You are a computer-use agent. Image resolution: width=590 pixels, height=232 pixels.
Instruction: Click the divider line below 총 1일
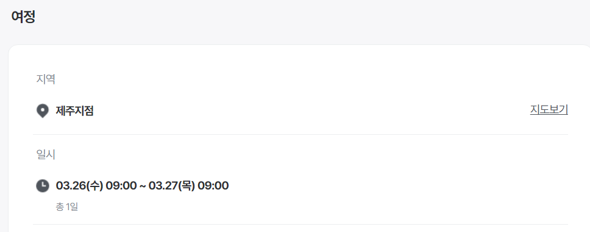coord(300,224)
